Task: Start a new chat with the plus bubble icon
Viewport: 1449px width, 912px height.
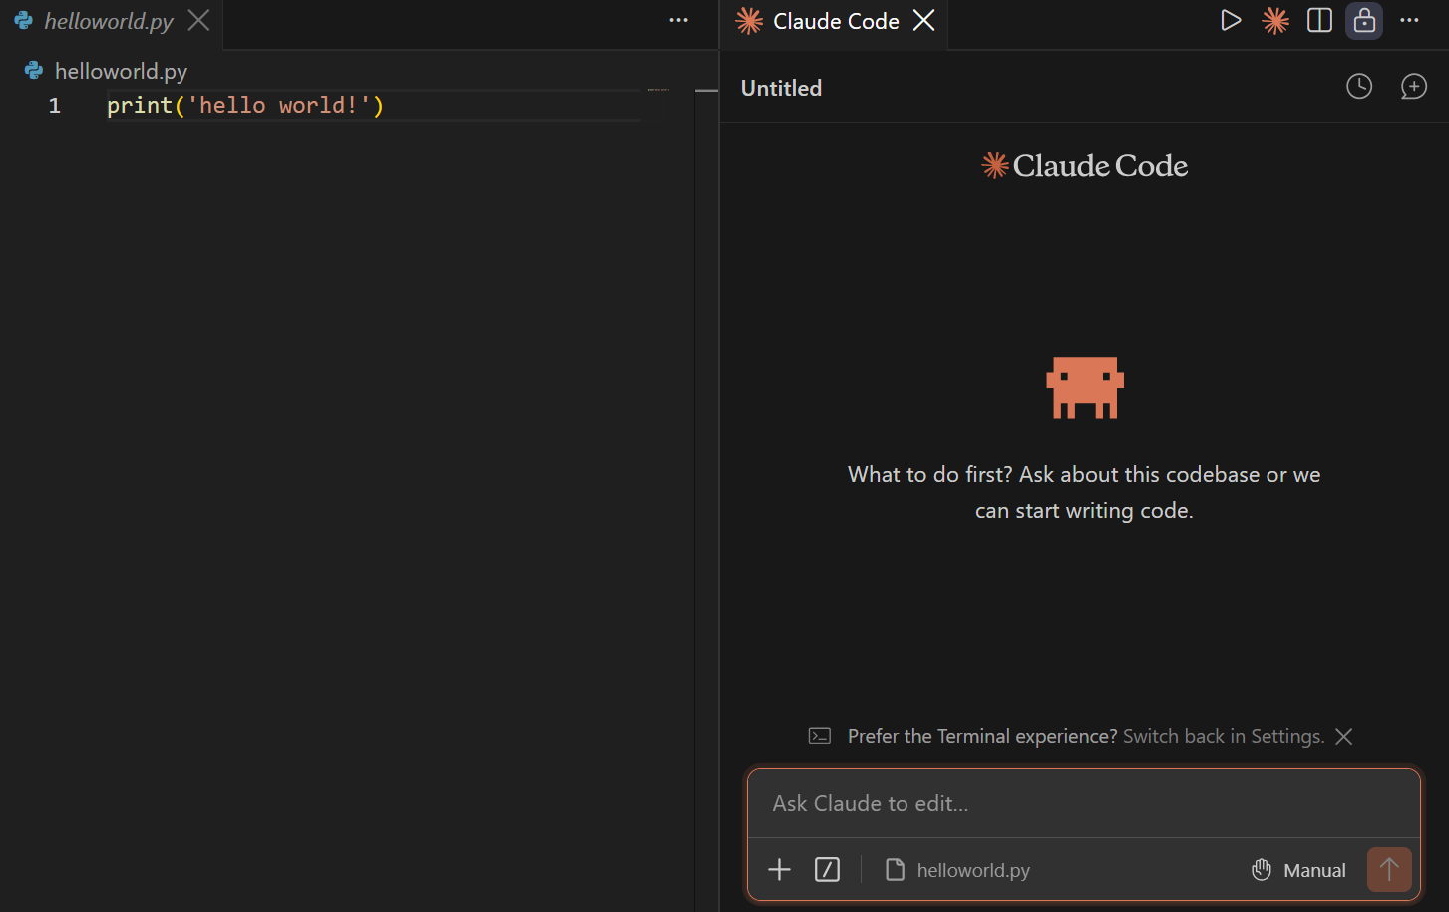Action: click(1414, 87)
